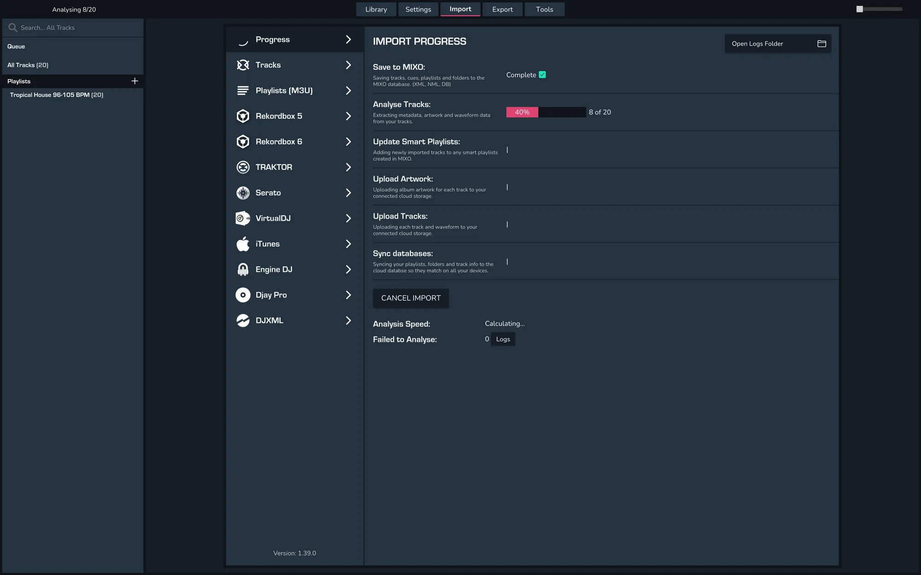Expand Rekordbox 6 chevron arrow

348,142
